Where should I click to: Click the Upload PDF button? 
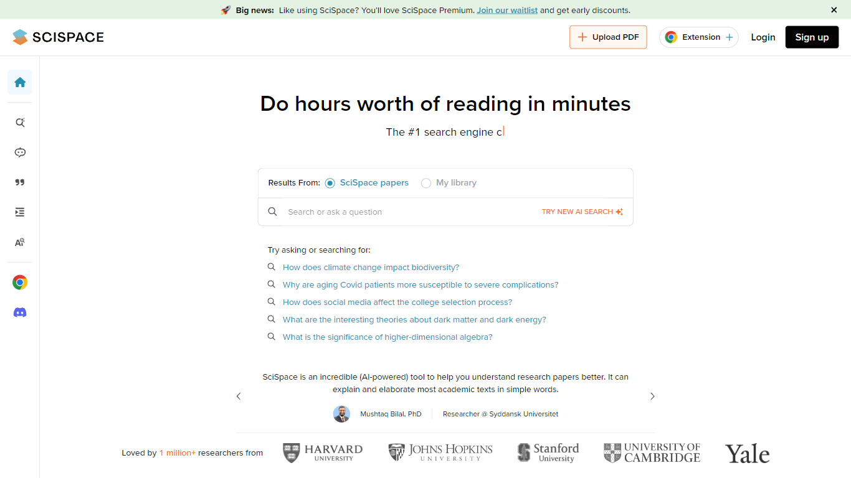coord(608,37)
